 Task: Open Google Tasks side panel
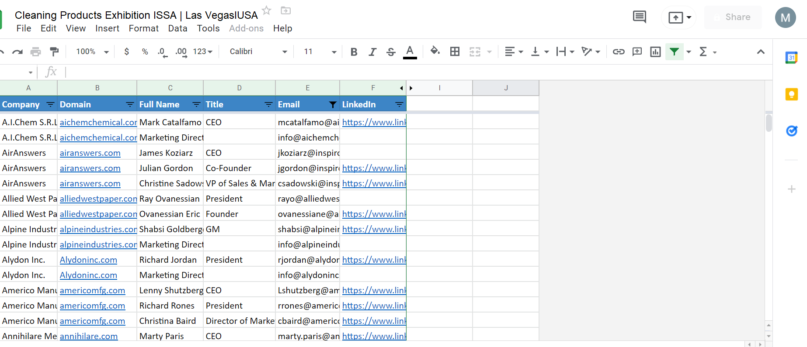[x=792, y=131]
